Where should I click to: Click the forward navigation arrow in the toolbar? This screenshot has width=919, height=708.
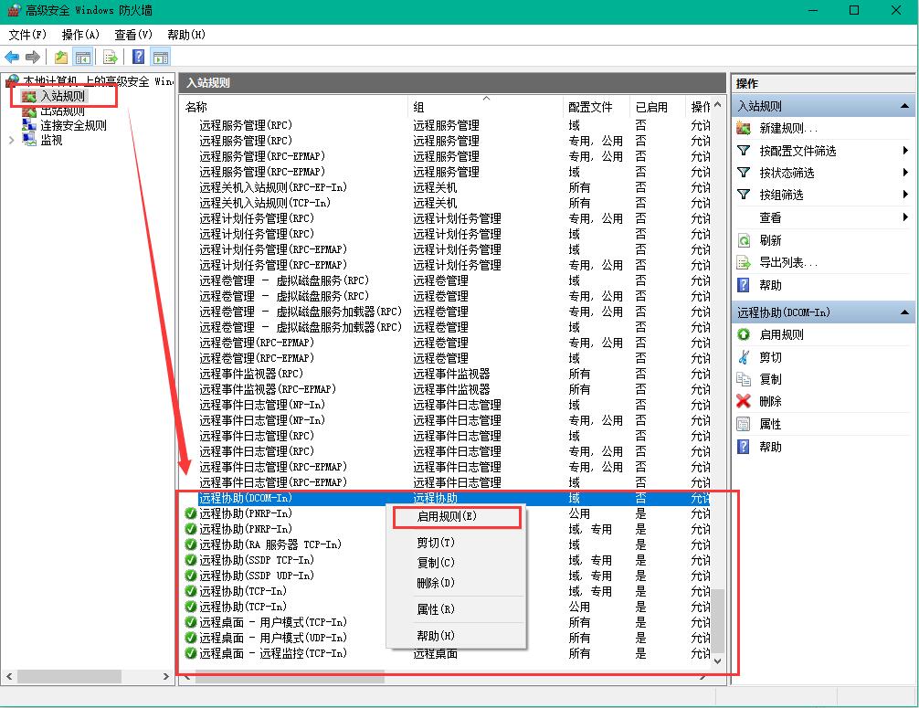(x=31, y=56)
